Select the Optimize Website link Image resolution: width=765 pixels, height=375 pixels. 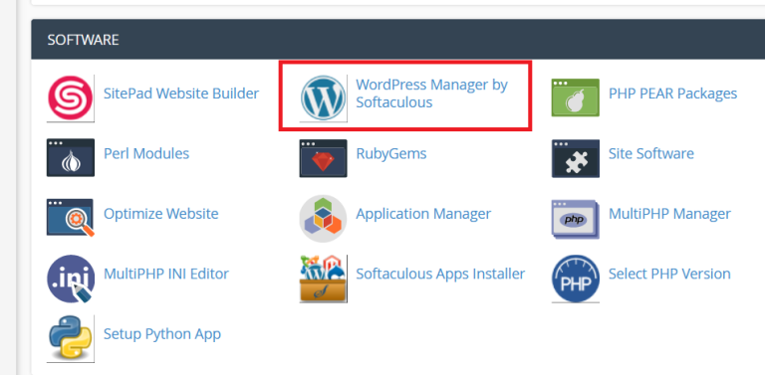pyautogui.click(x=161, y=214)
